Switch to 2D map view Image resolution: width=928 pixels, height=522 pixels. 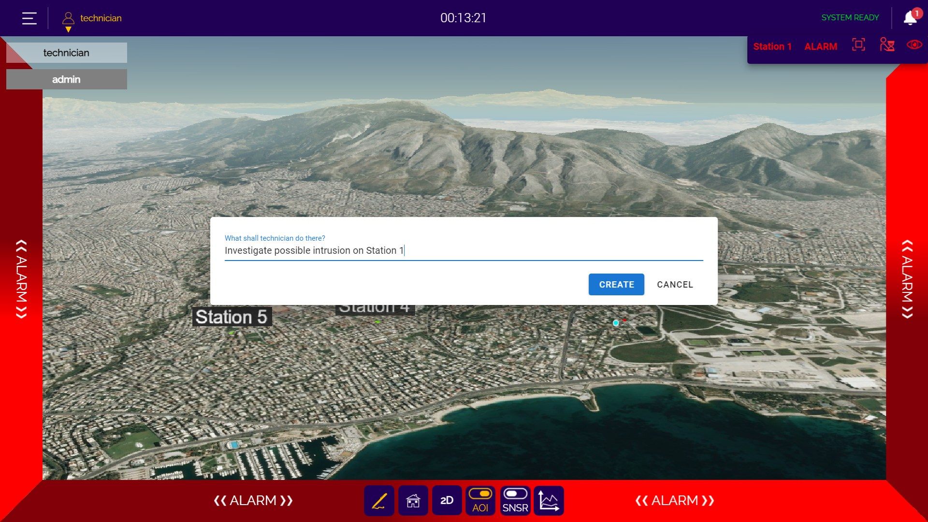click(x=447, y=501)
